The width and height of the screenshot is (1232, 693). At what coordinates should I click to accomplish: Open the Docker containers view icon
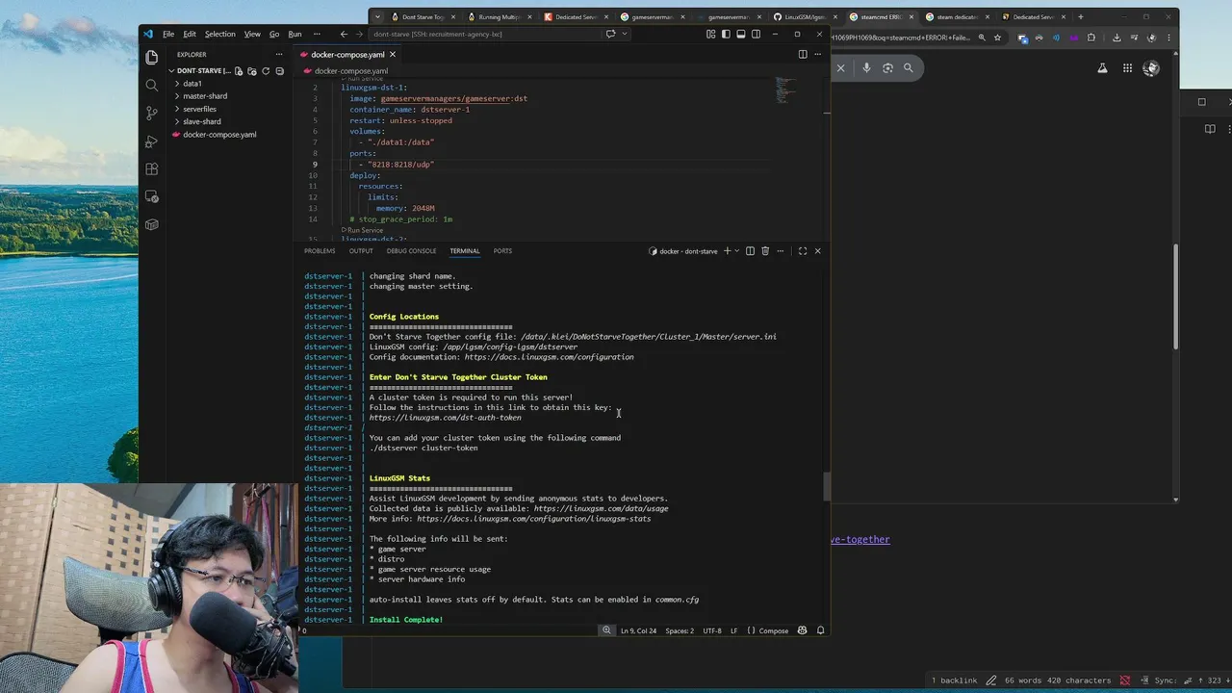pyautogui.click(x=151, y=225)
